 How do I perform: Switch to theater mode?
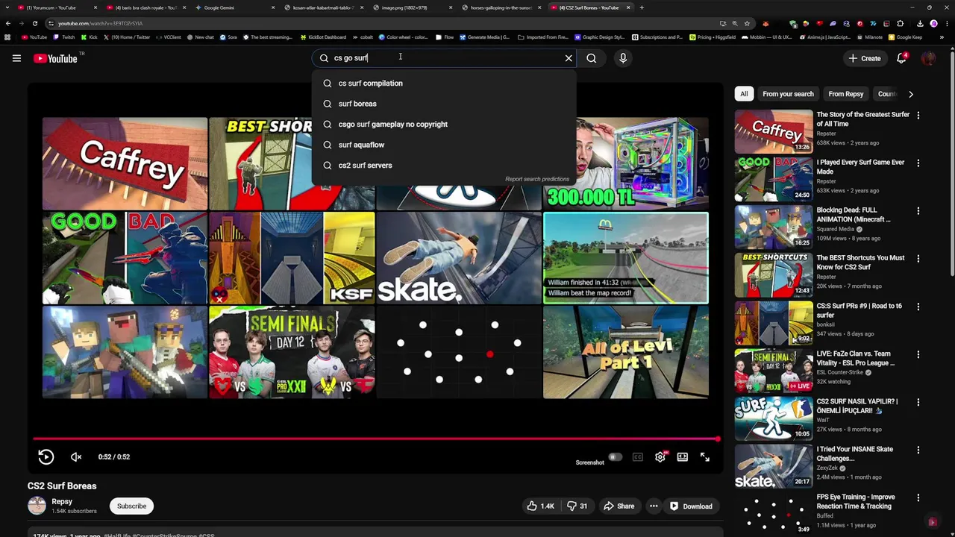tap(683, 457)
